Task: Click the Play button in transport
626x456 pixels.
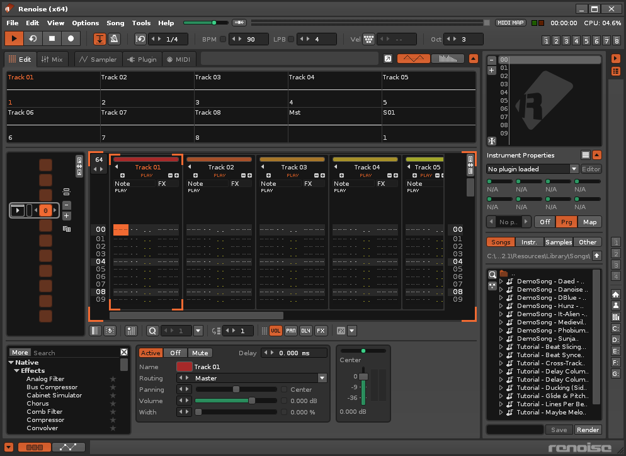Action: [14, 39]
